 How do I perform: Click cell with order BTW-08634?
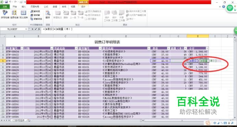coord(15,52)
